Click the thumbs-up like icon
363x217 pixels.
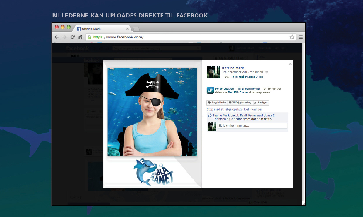tap(210, 116)
